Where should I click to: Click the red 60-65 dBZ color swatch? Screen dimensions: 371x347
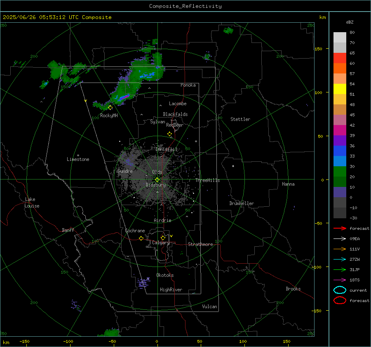click(x=340, y=58)
